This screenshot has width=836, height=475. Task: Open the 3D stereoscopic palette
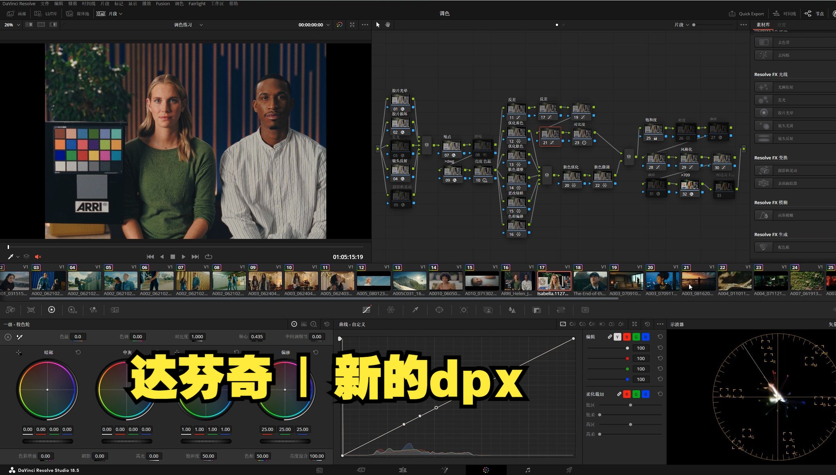pos(585,310)
